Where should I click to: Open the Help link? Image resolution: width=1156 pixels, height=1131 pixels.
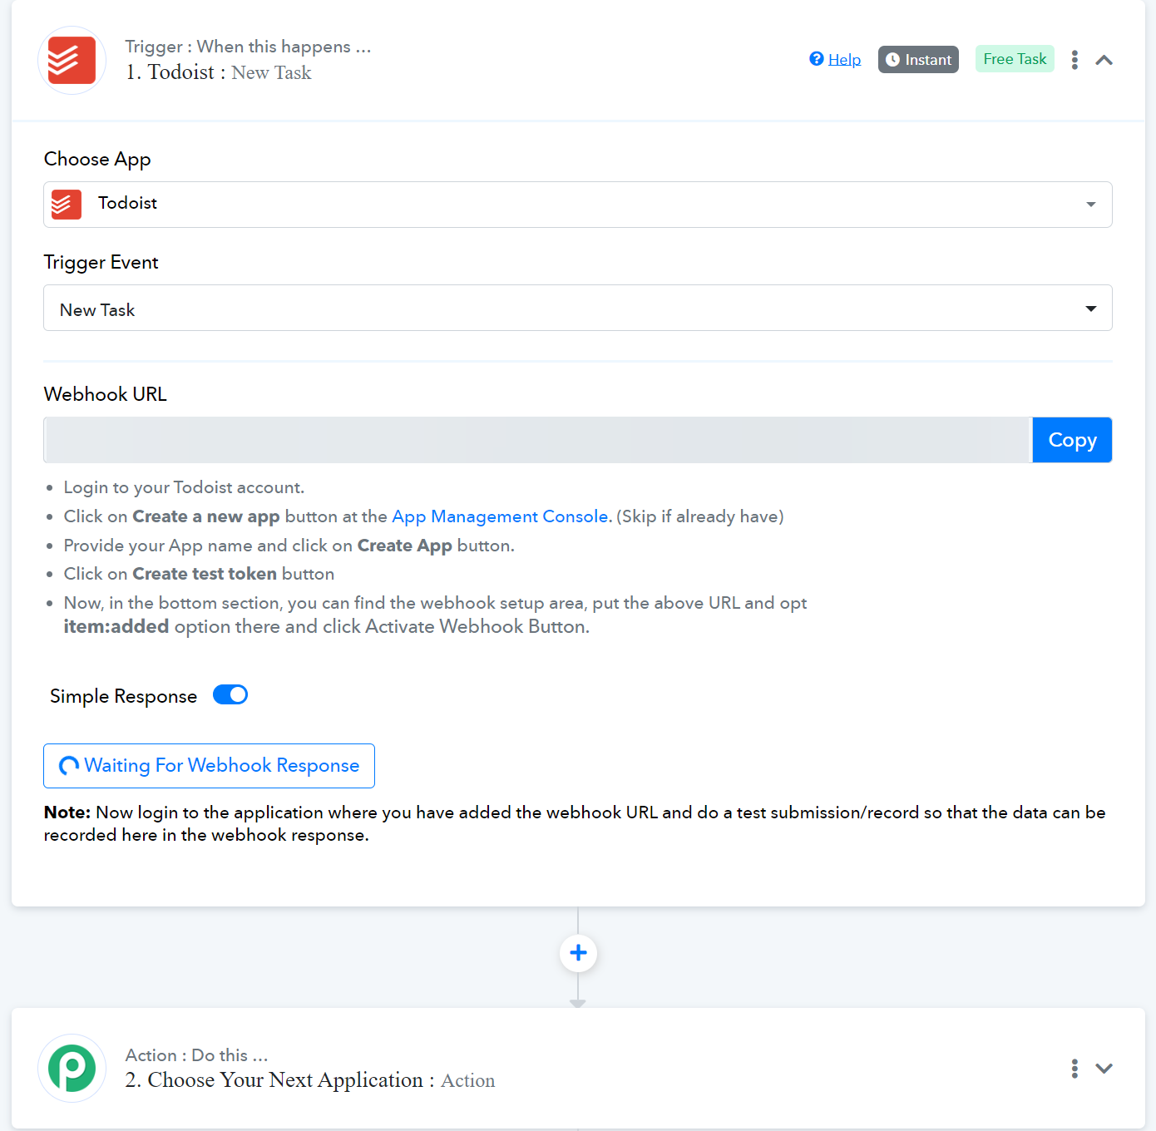844,59
